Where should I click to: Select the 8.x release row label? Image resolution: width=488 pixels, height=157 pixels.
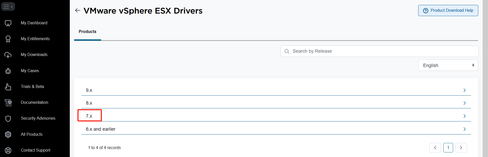89,103
